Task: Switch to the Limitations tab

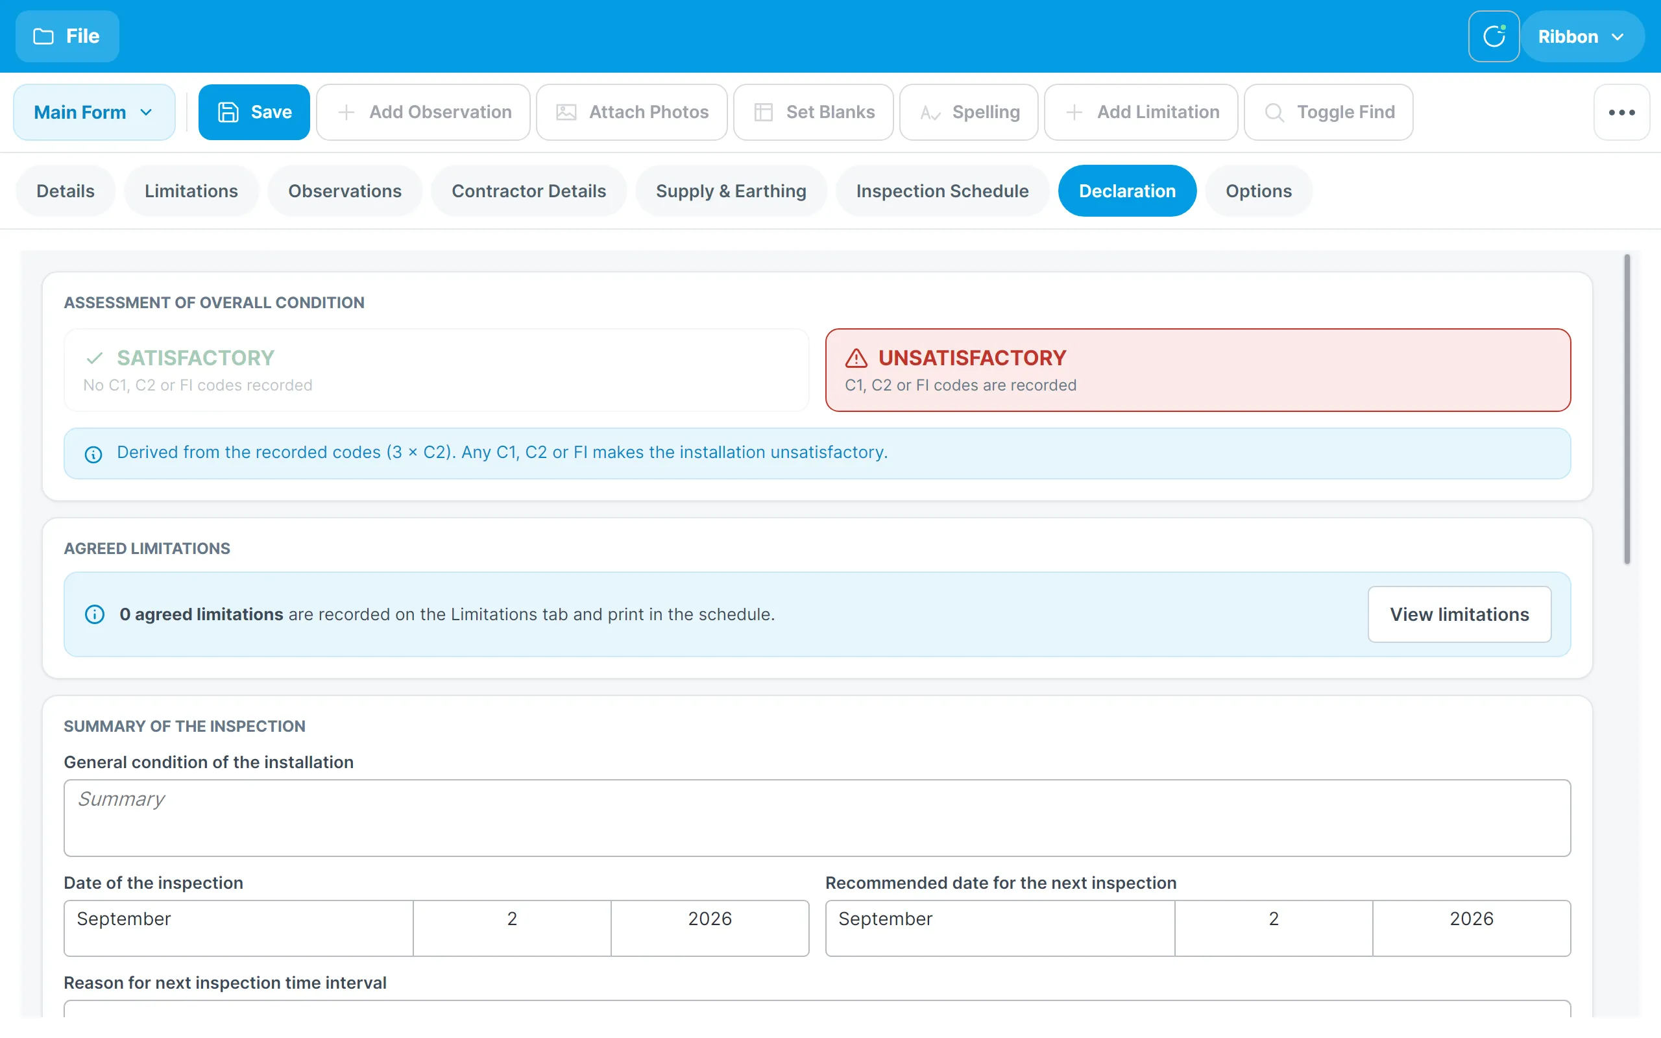Action: coord(191,191)
